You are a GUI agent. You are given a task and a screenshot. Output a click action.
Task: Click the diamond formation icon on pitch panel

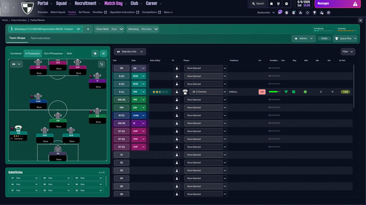pos(95,54)
